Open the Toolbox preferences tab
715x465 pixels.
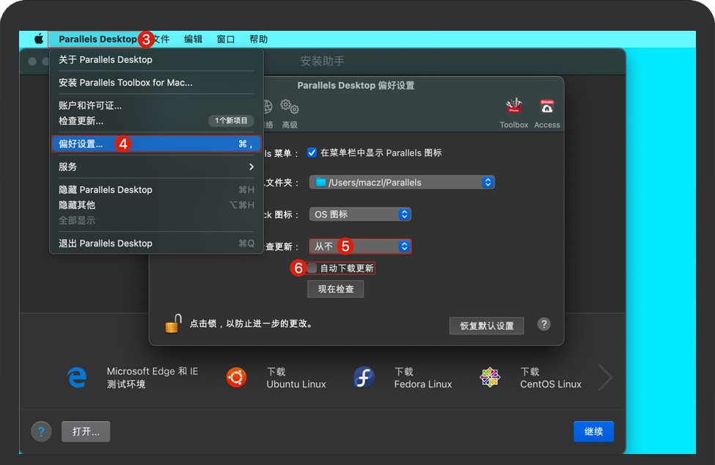click(x=514, y=114)
